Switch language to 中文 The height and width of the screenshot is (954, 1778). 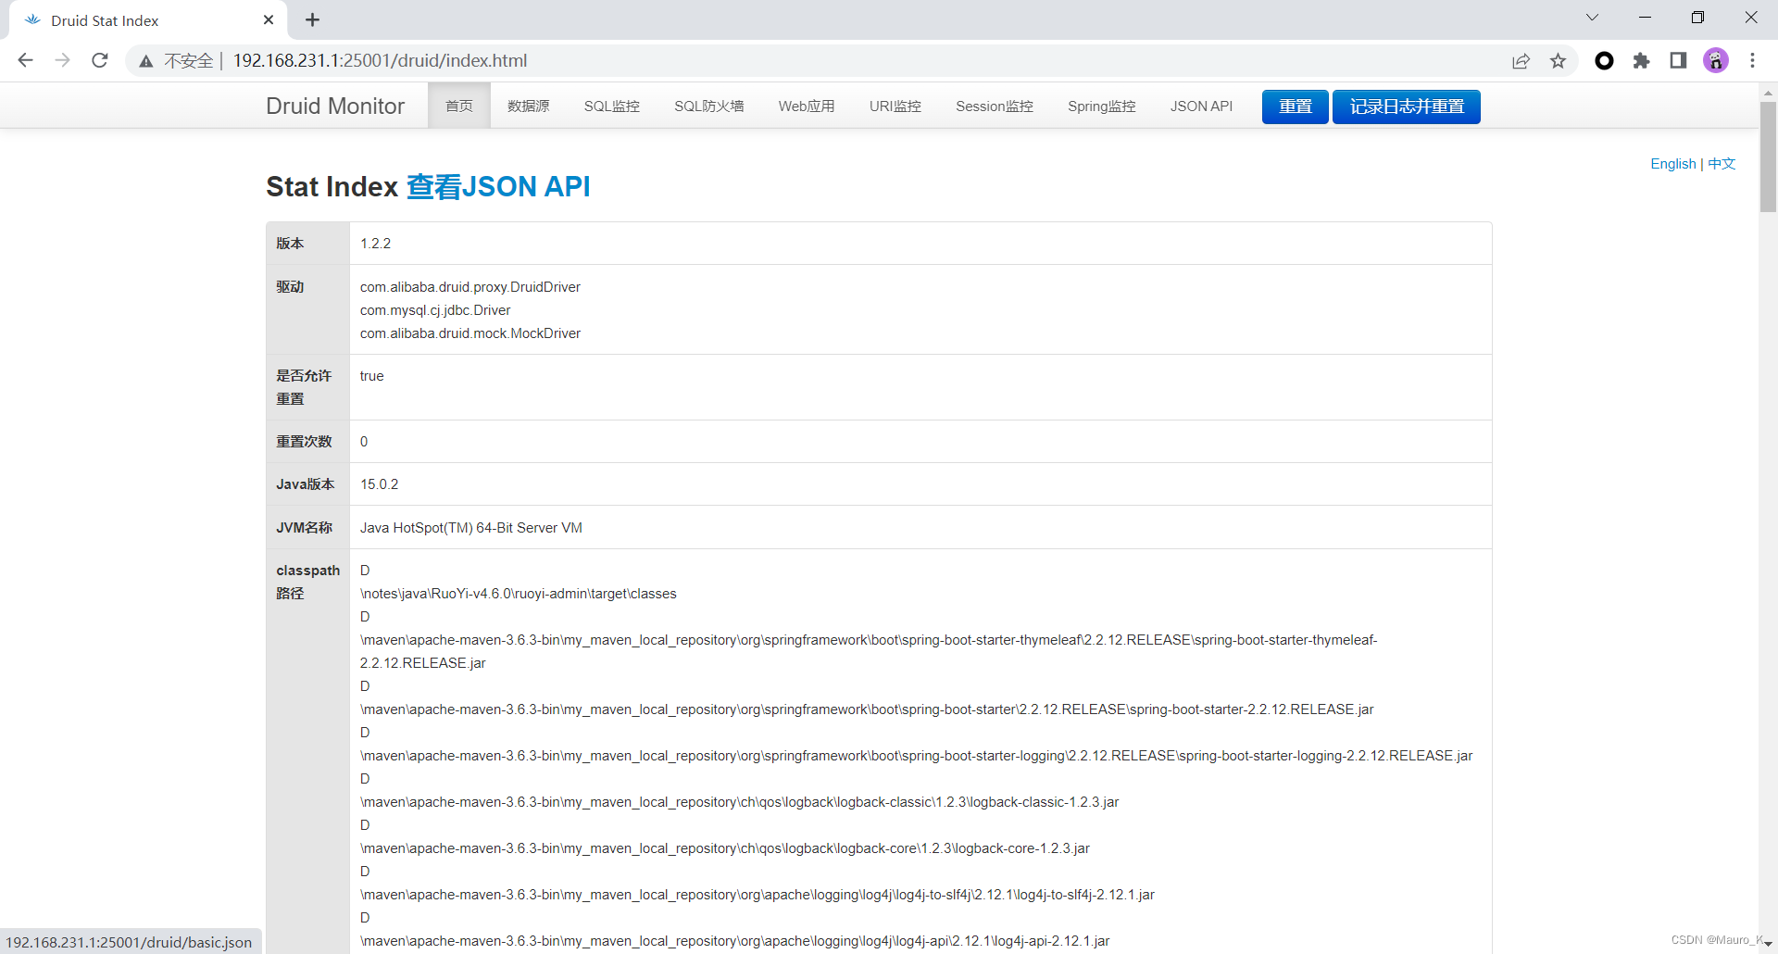(1722, 164)
